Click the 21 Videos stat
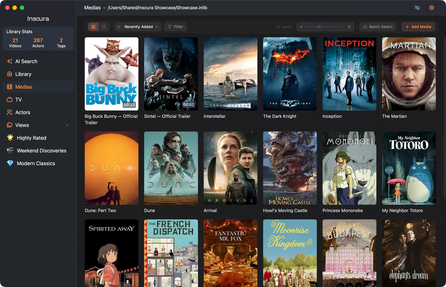This screenshot has height=287, width=446. coord(15,43)
